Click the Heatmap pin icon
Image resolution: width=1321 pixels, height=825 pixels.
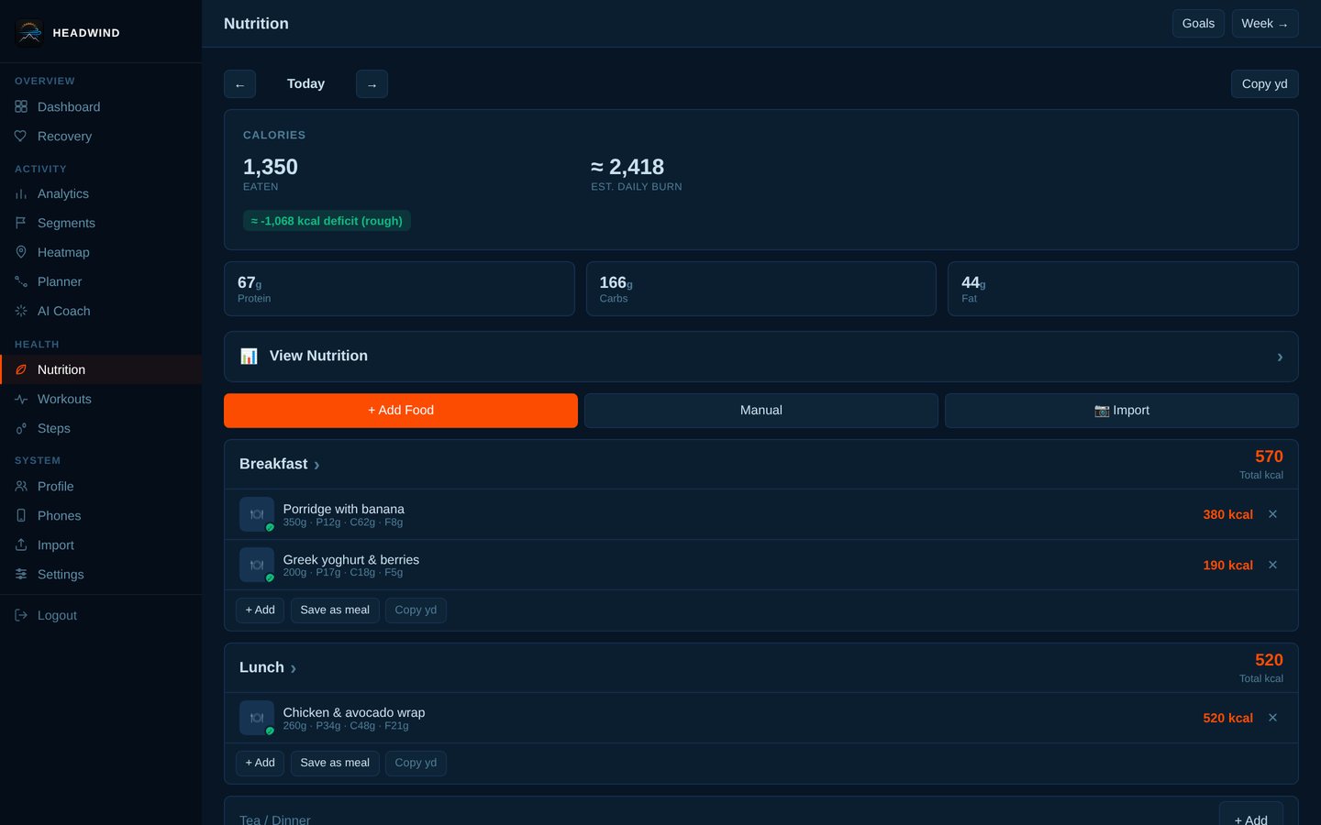(21, 253)
